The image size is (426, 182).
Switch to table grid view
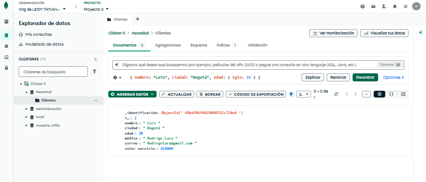[x=403, y=94]
